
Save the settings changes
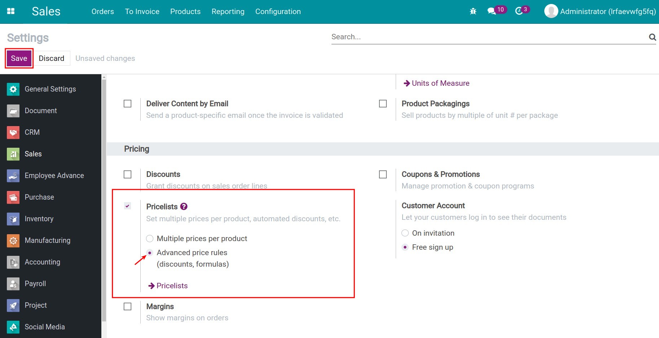(x=19, y=58)
